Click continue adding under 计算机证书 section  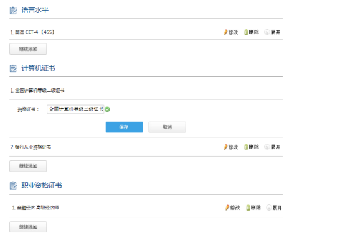click(28, 166)
